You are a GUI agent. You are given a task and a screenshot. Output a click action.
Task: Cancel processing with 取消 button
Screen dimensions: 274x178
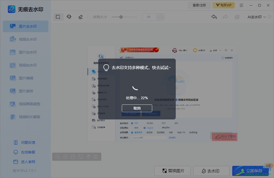137,108
